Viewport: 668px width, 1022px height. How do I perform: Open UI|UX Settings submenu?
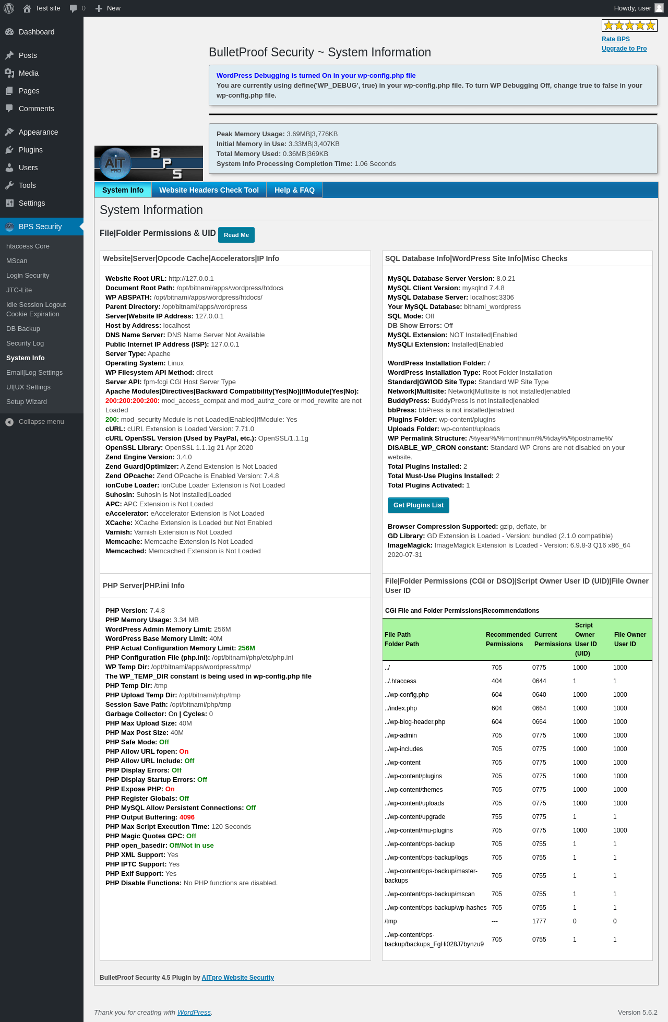click(28, 387)
